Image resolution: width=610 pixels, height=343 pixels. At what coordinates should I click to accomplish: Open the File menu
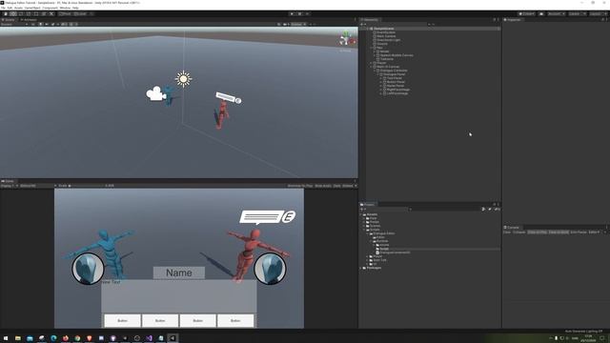pyautogui.click(x=3, y=8)
